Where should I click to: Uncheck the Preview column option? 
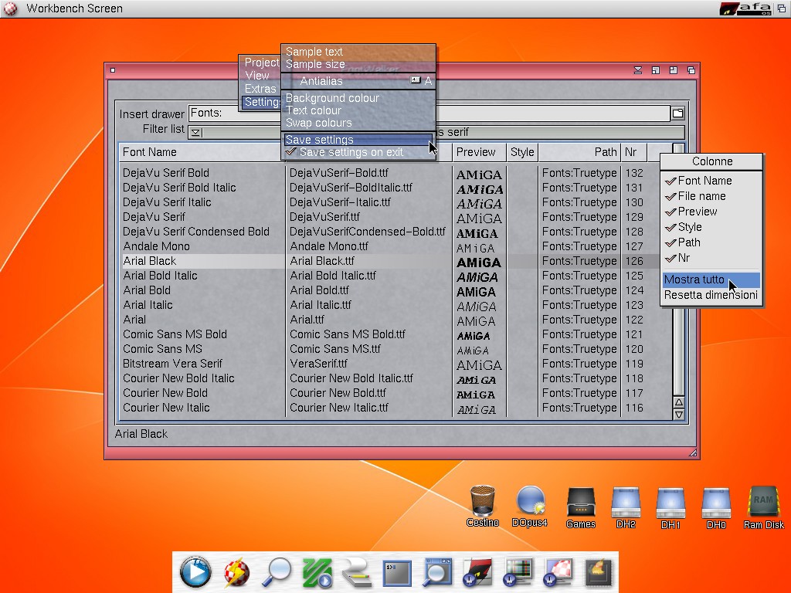coord(697,212)
